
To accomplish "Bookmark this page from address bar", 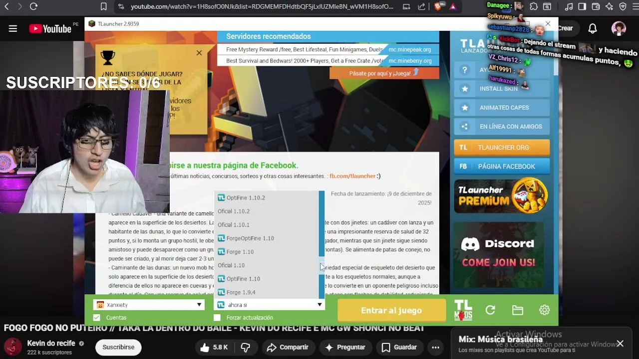I will 104,6.
